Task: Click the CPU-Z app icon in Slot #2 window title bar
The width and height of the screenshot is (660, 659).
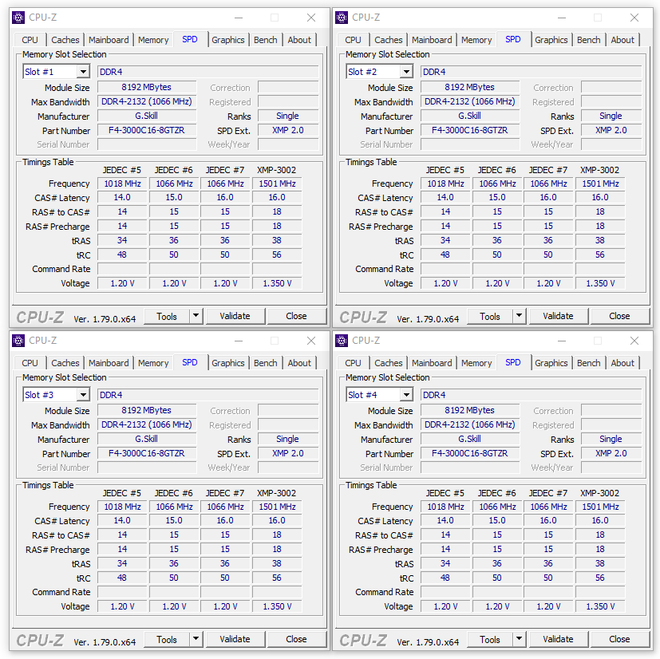Action: point(342,18)
